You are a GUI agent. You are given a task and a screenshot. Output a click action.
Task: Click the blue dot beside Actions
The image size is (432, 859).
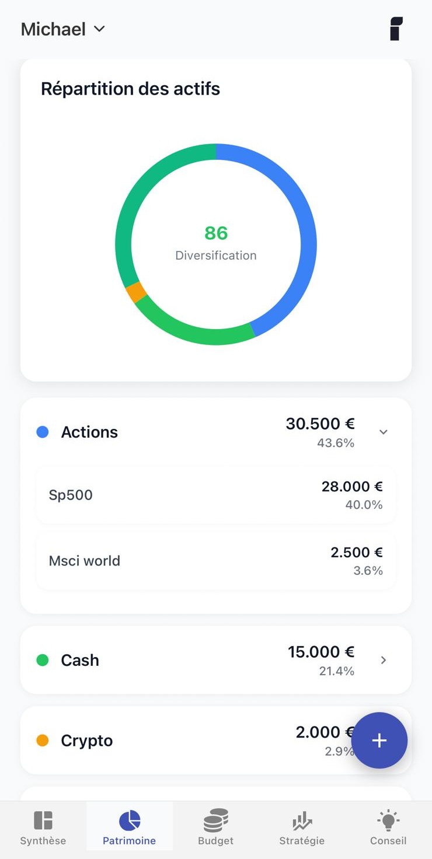pos(43,432)
